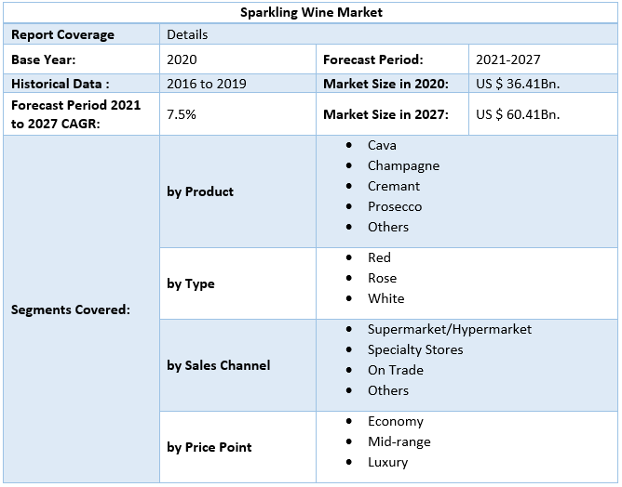
Task: Select the by Price Point label
Action: click(210, 447)
